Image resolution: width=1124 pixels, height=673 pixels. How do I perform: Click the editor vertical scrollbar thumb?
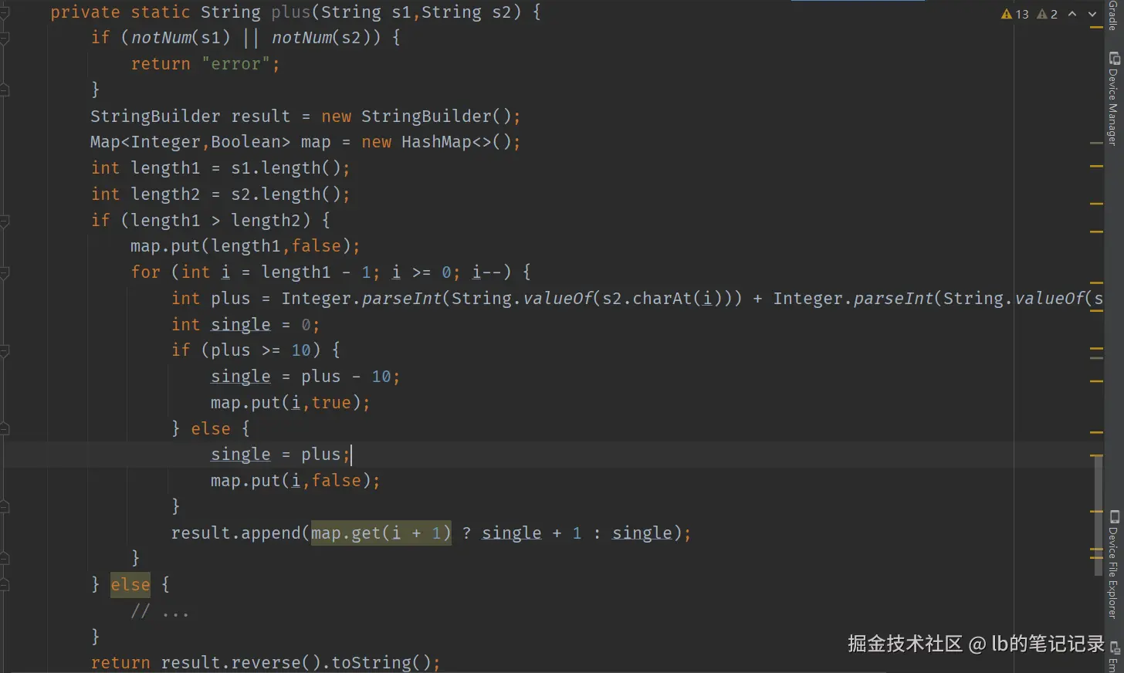[x=1098, y=516]
